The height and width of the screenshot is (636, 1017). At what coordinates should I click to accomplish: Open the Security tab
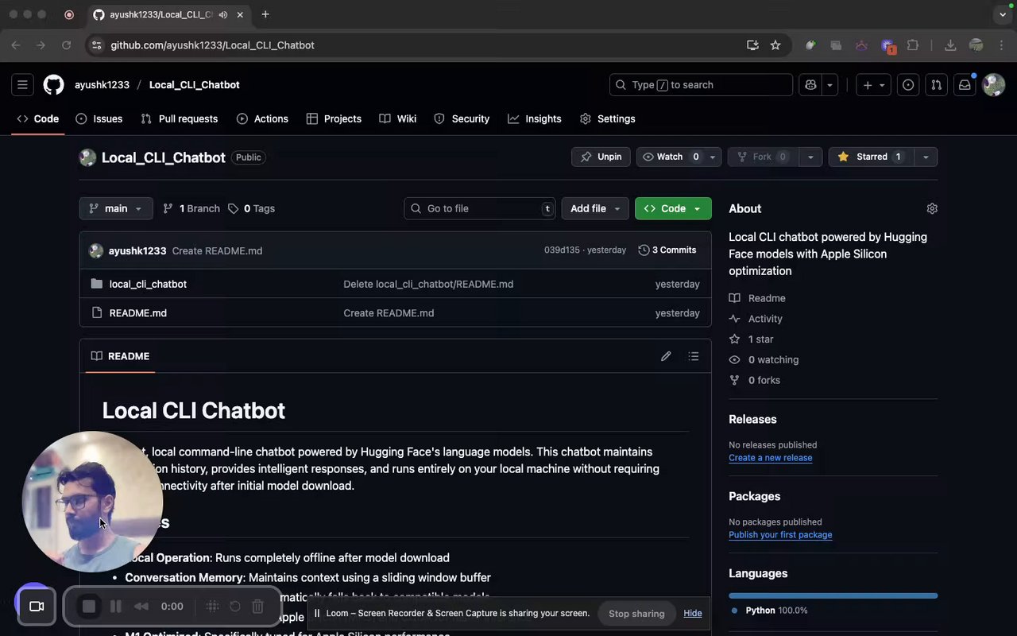click(x=462, y=118)
